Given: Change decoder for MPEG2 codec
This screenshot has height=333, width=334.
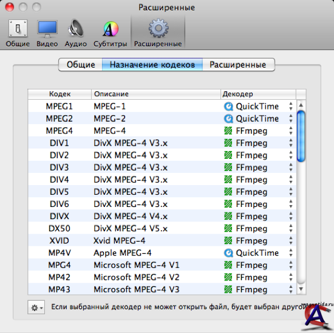Looking at the screenshot, I should tap(258, 118).
